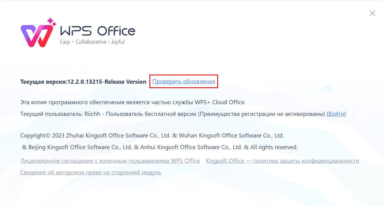Click the Проверить обновления link
The image size is (385, 206).
click(184, 82)
